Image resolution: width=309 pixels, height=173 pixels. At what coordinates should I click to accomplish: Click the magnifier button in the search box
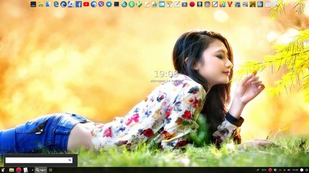[x=70, y=160]
